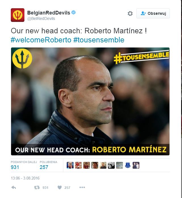Click the BelgianRedDevils profile avatar
This screenshot has height=198, width=182.
(18, 15)
